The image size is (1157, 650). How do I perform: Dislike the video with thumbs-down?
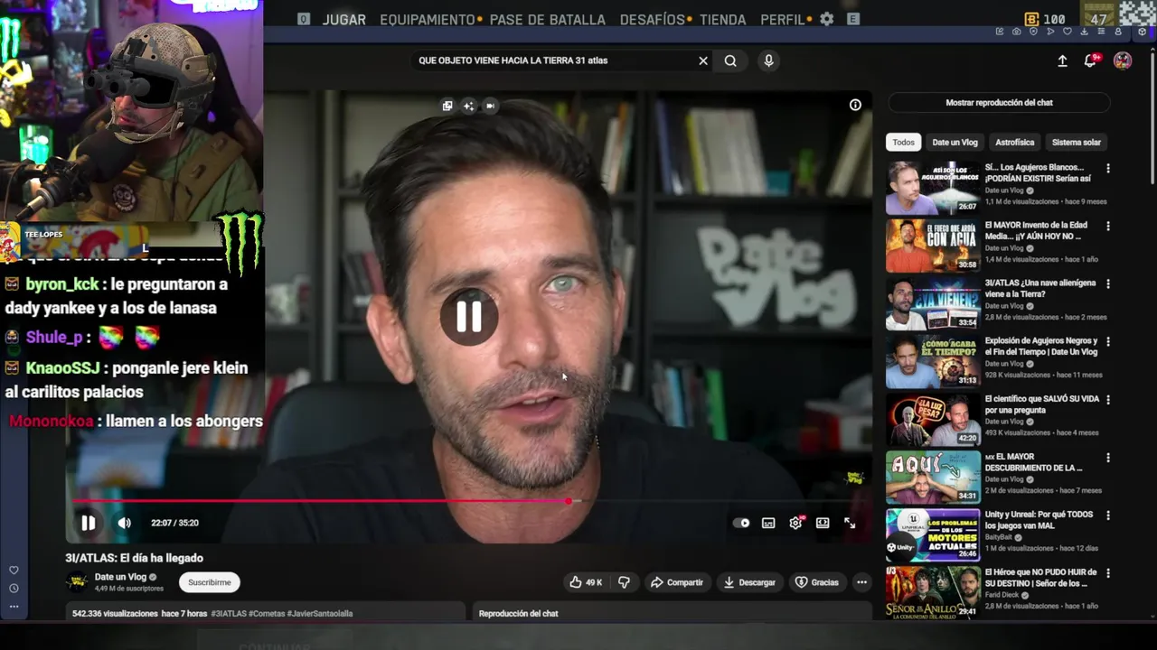click(x=624, y=582)
